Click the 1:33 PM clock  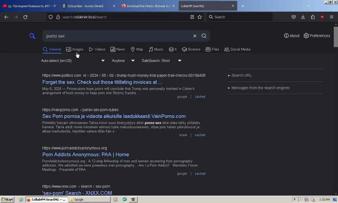pos(324,200)
